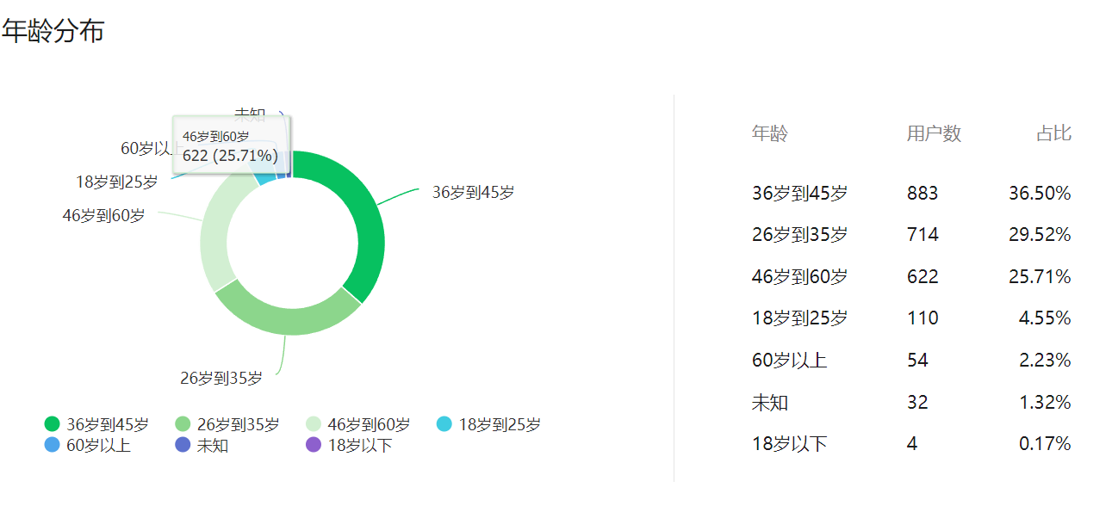Screen dimensions: 1112x506
Task: Click the cyan 18岁到25岁 donut slice
Action: point(268,178)
